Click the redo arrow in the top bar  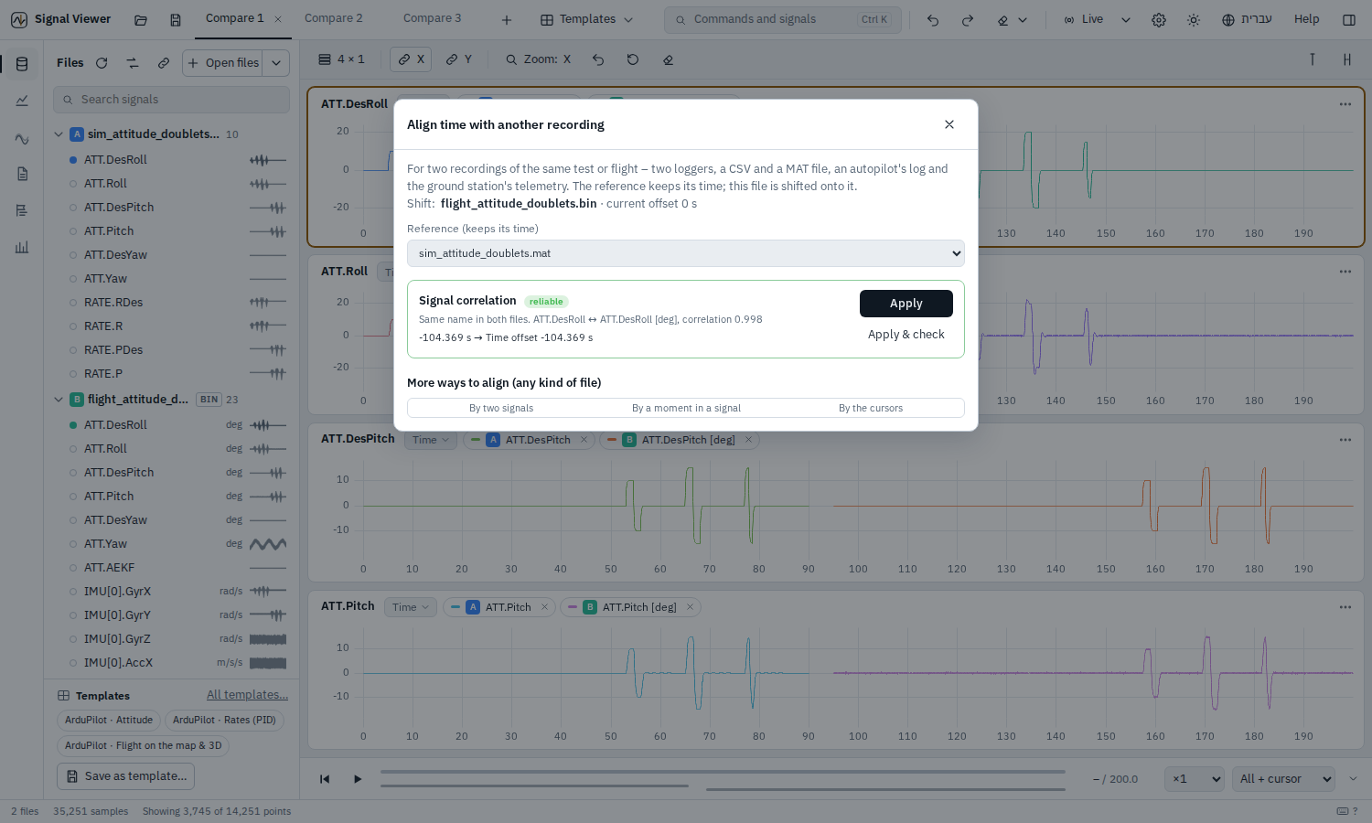[x=968, y=19]
